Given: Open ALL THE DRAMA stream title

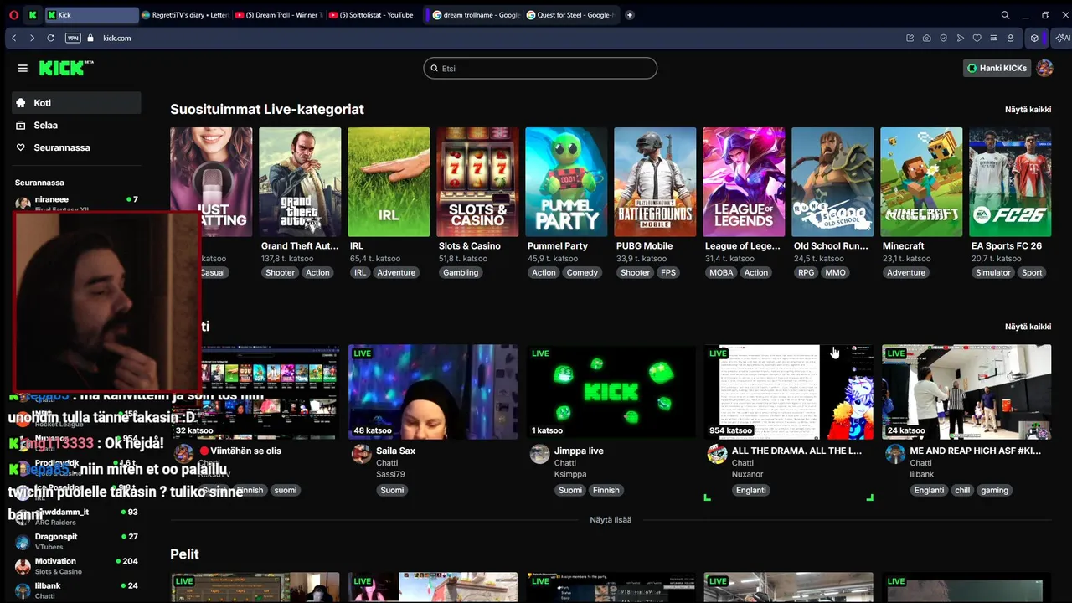Looking at the screenshot, I should click(796, 451).
